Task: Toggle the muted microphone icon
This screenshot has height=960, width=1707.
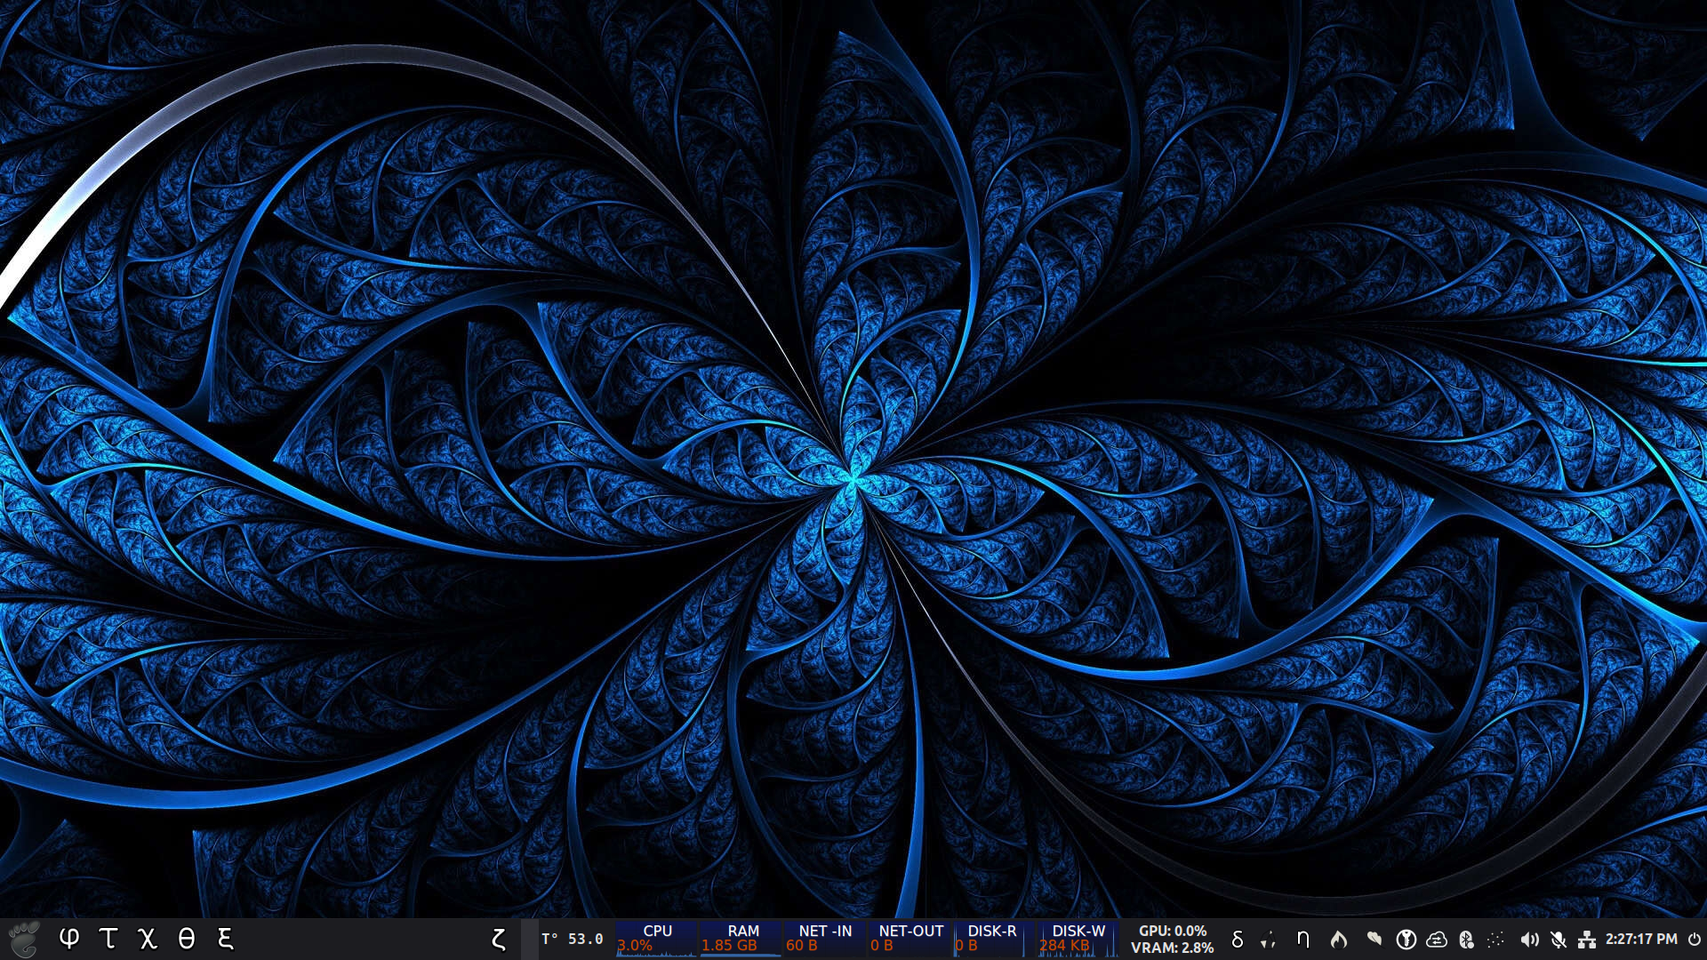Action: [x=1559, y=940]
